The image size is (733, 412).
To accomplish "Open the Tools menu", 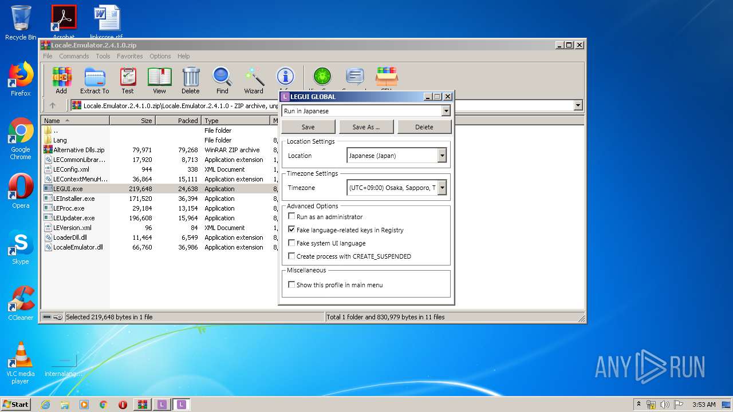I will (103, 56).
